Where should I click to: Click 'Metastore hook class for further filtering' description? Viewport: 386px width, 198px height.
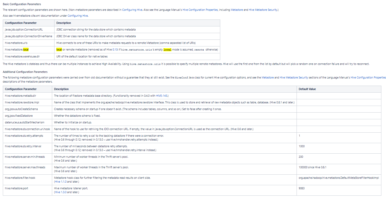[x=102, y=178]
